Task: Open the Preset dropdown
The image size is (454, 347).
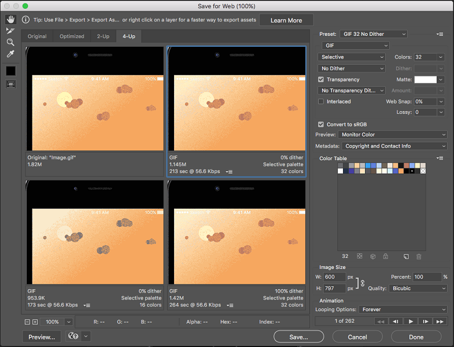Action: [x=373, y=34]
